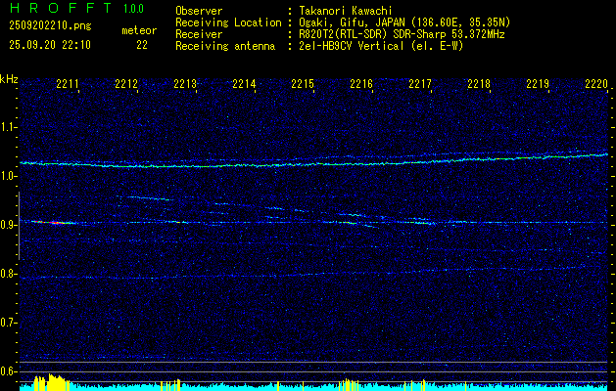The image size is (616, 391).
Task: Click the 2217 time marker
Action: [x=420, y=84]
